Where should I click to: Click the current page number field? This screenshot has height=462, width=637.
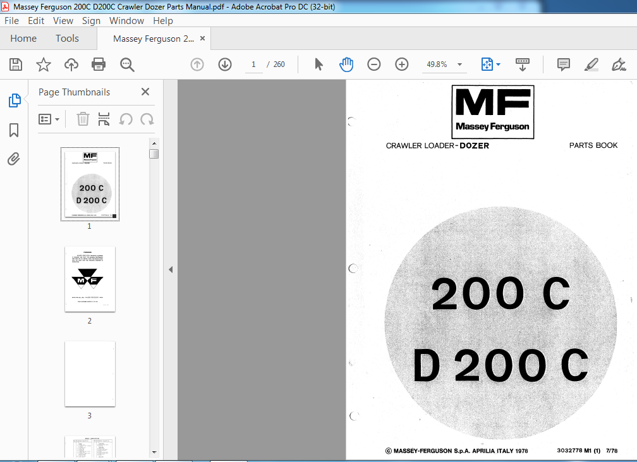(x=253, y=64)
